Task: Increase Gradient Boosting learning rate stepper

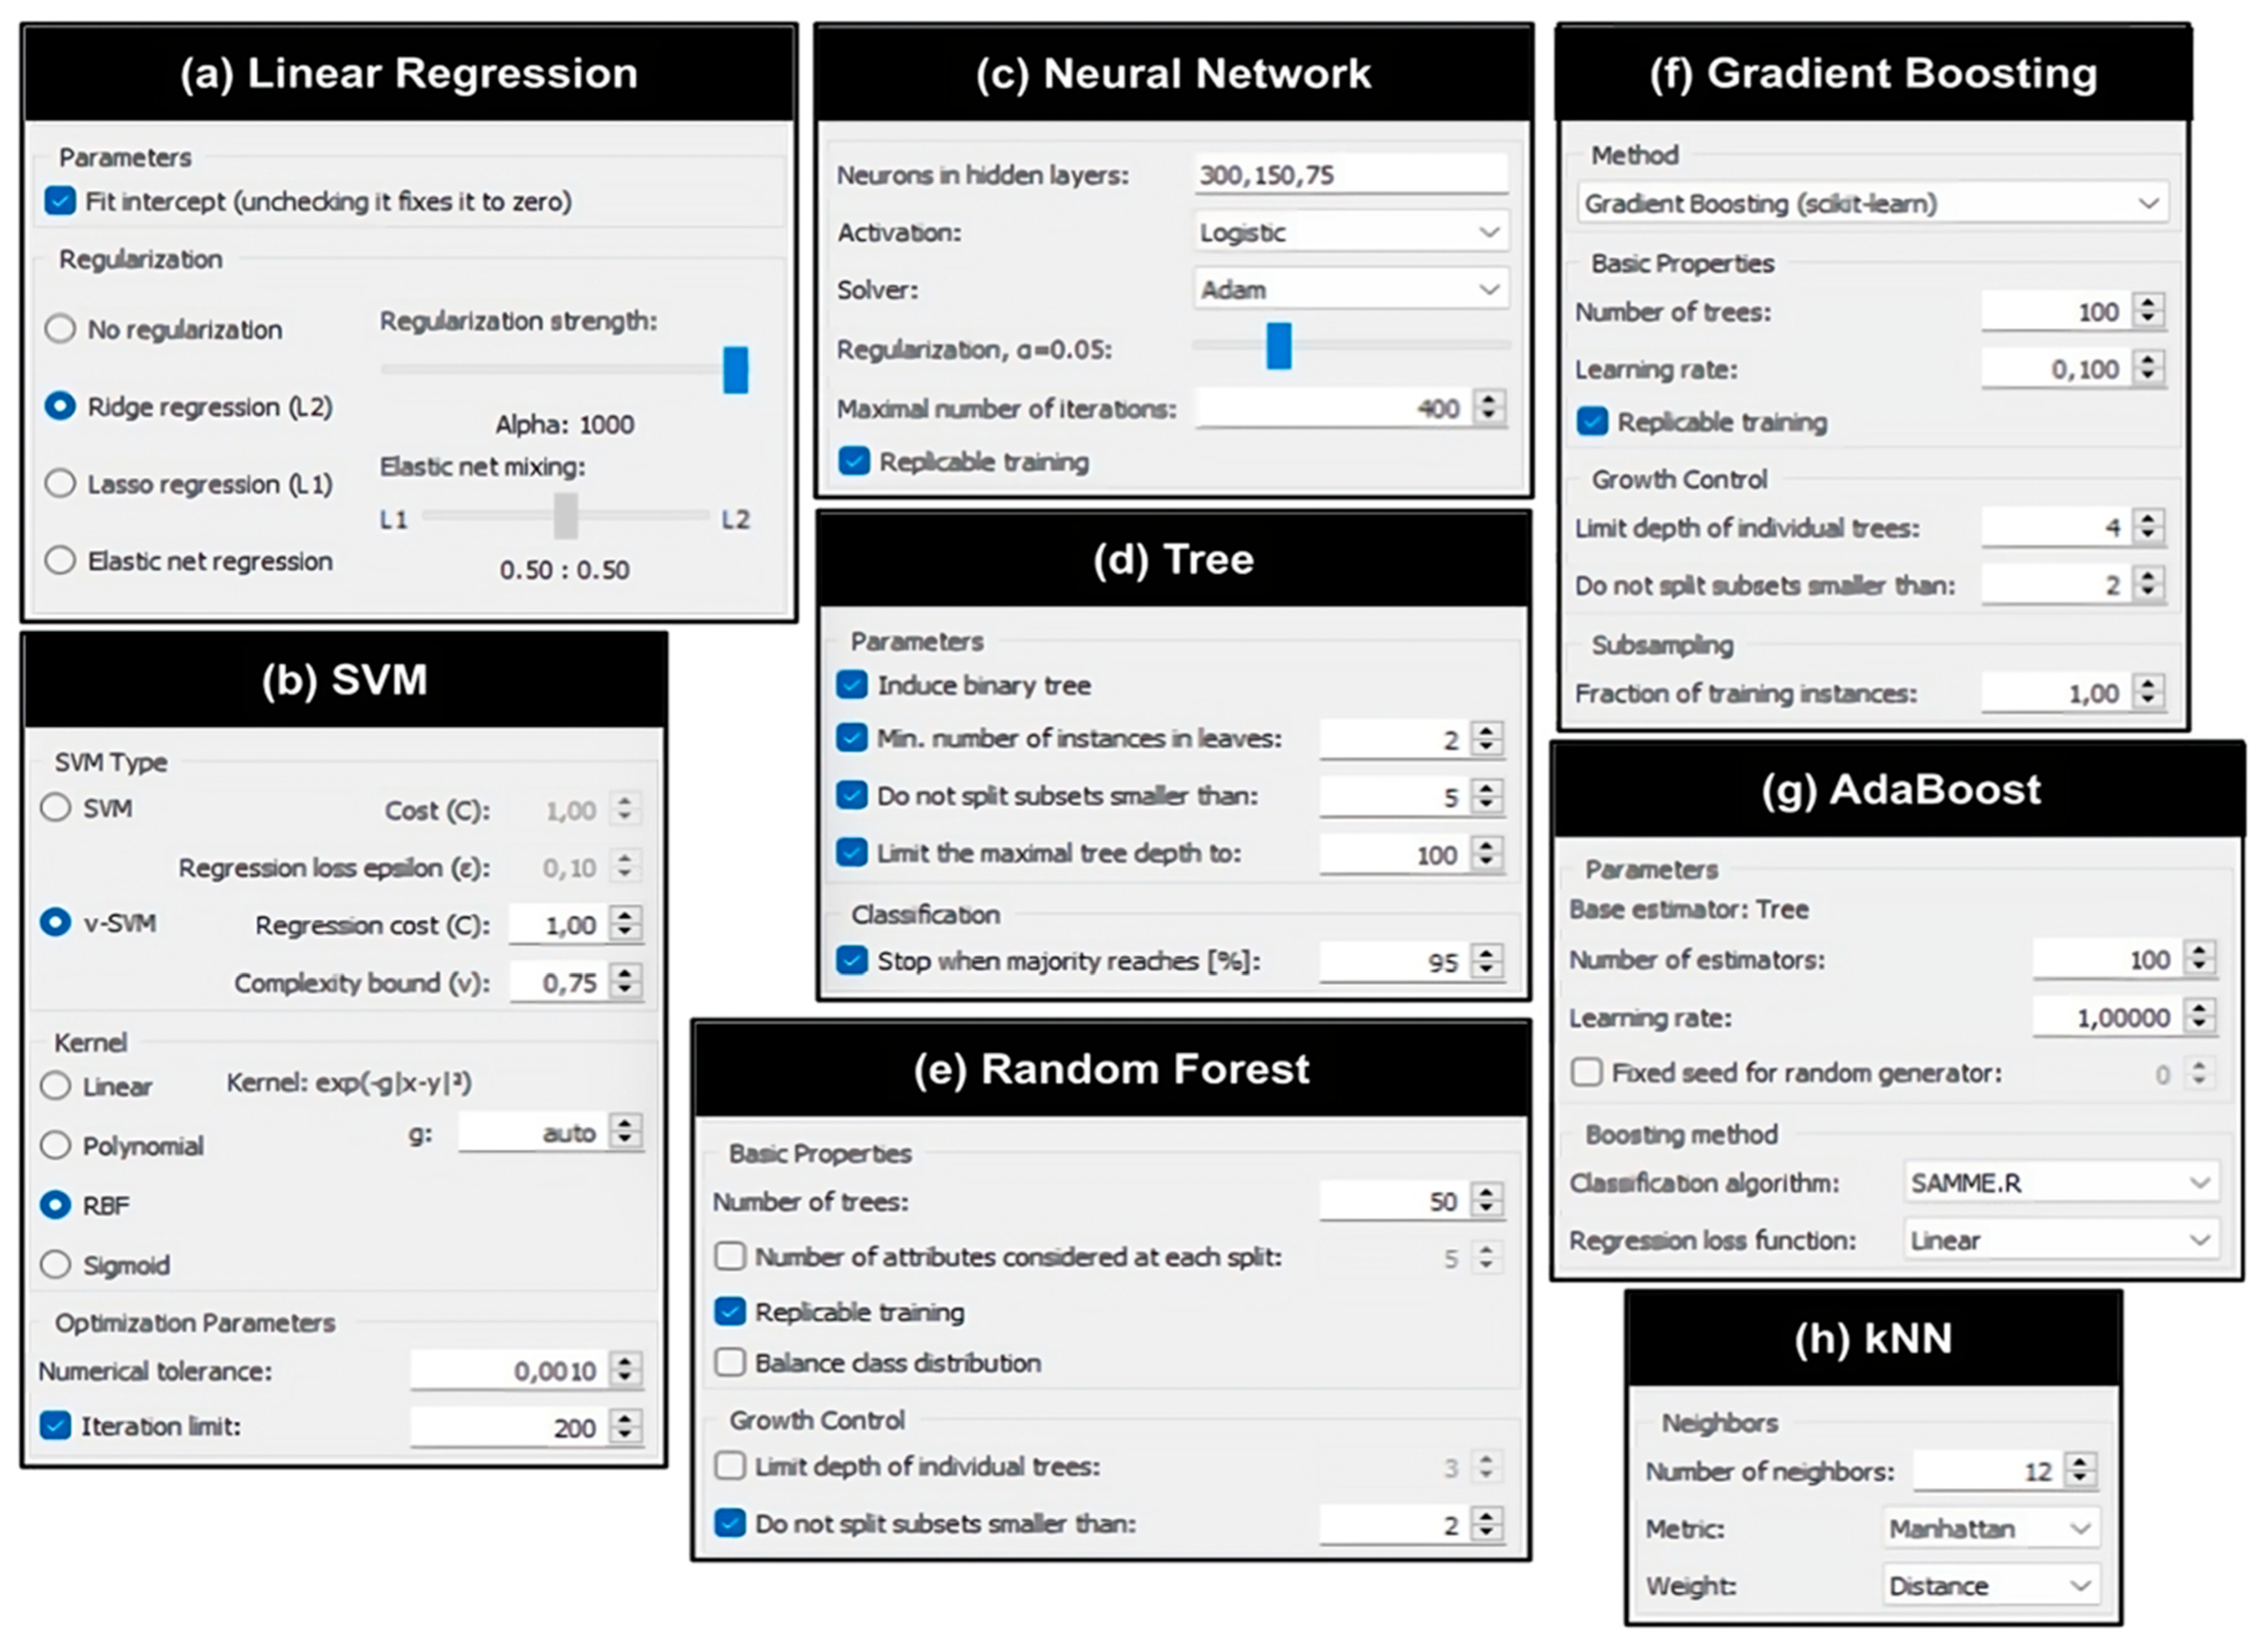Action: tap(2148, 361)
